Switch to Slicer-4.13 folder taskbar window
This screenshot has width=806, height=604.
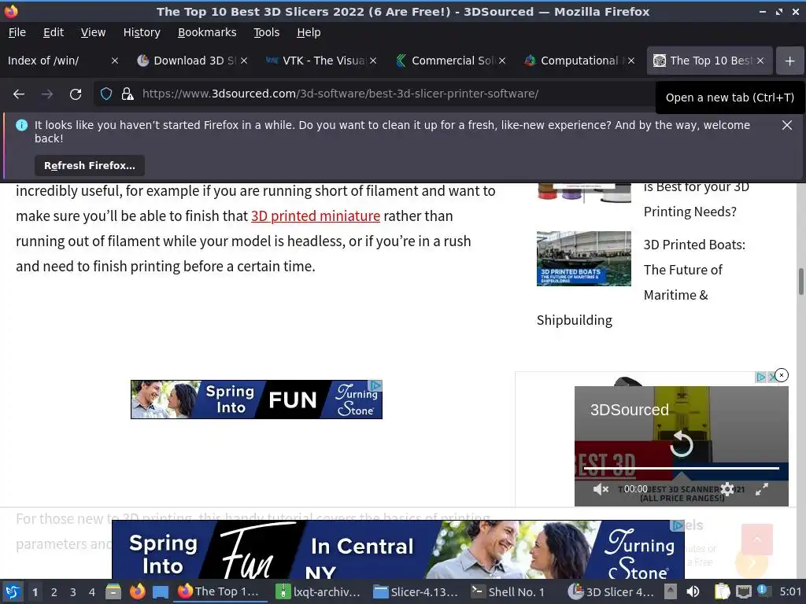416,591
